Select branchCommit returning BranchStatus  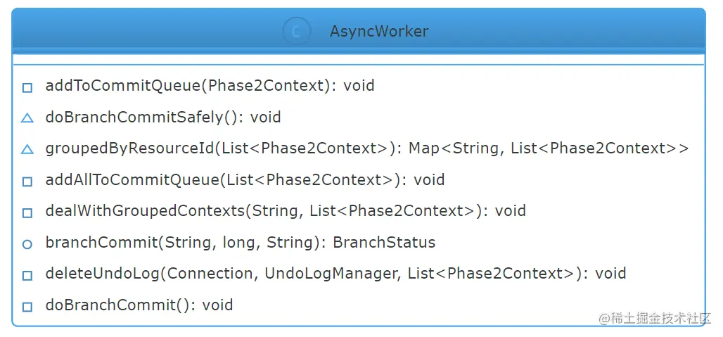tap(241, 243)
